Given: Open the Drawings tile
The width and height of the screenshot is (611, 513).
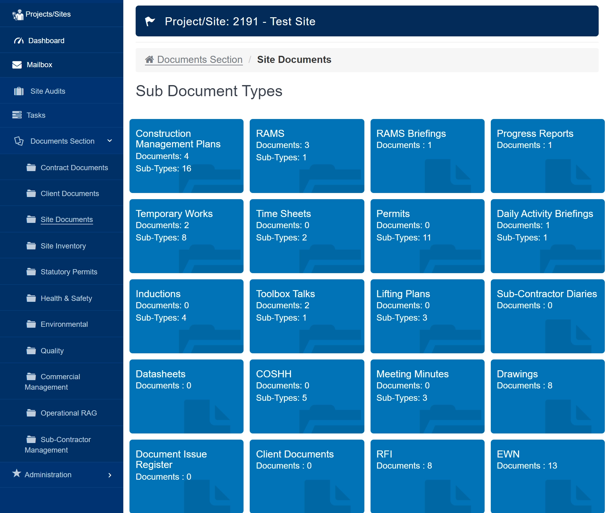Looking at the screenshot, I should click(547, 396).
